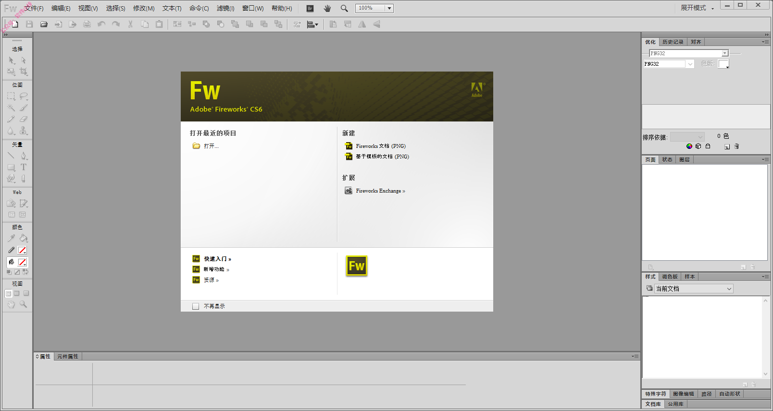Open Adobe Bridge with the Br icon

pos(310,8)
